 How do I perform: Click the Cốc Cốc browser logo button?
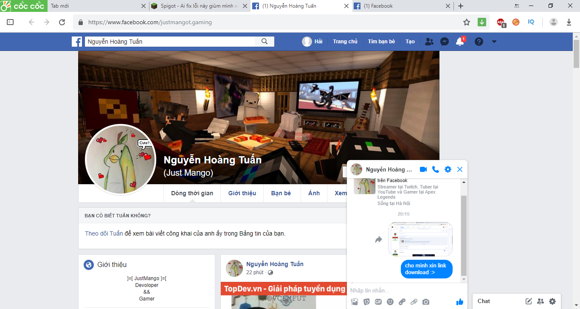[x=23, y=6]
